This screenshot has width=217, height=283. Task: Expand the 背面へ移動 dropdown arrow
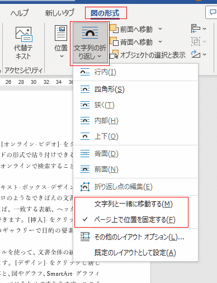pyautogui.click(x=160, y=42)
